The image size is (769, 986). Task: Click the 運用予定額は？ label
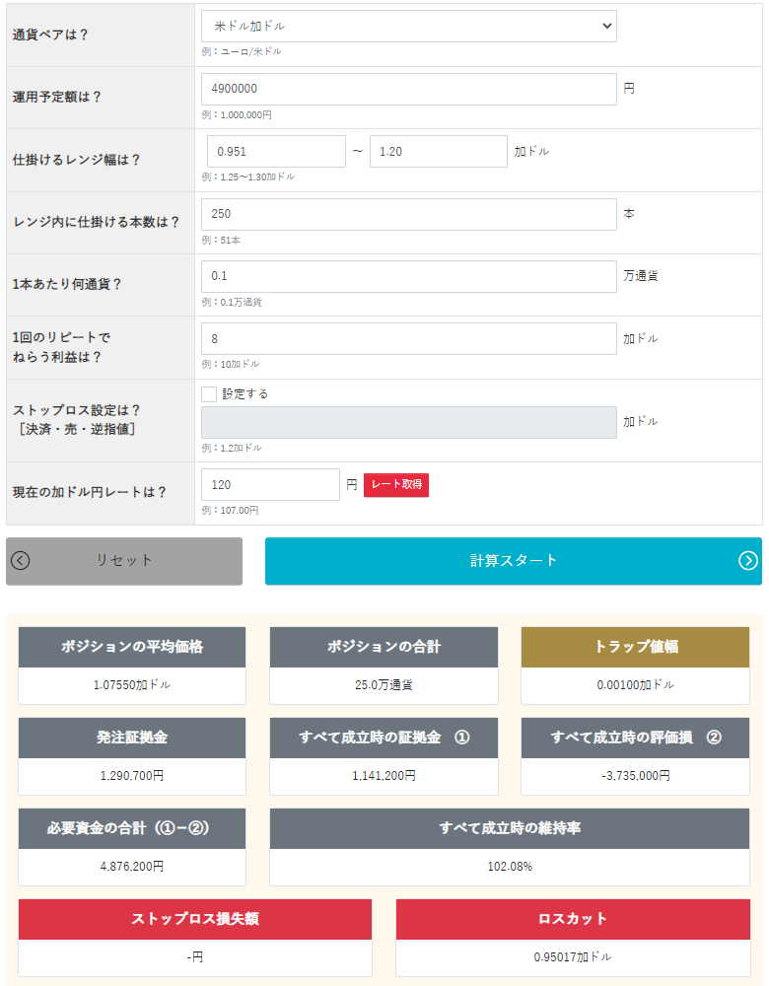56,97
